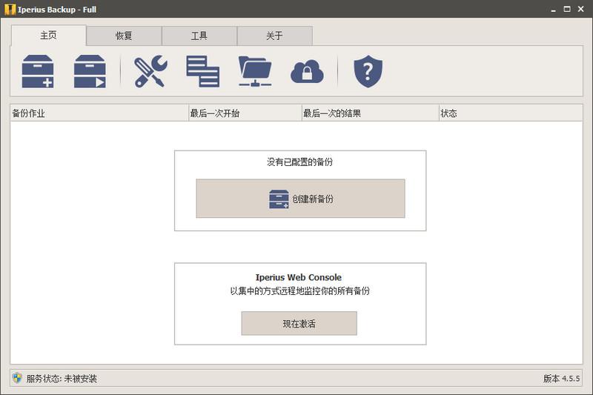Image resolution: width=593 pixels, height=395 pixels.
Task: Click the Iperius Web Console heading
Action: [299, 277]
